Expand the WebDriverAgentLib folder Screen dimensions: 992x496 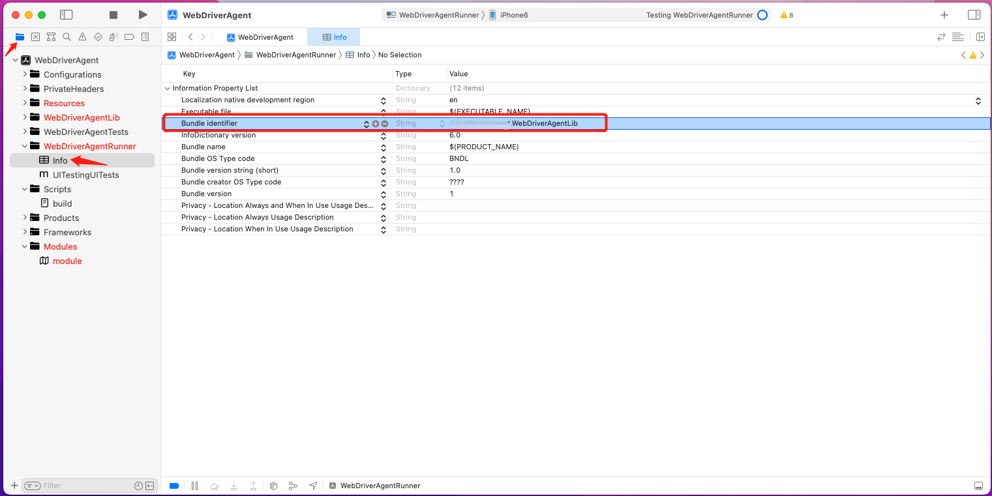click(x=25, y=117)
